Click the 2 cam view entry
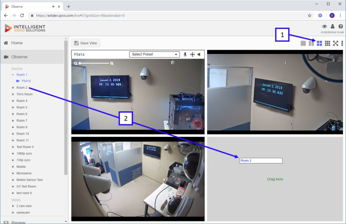This screenshot has width=346, height=224. (24, 206)
